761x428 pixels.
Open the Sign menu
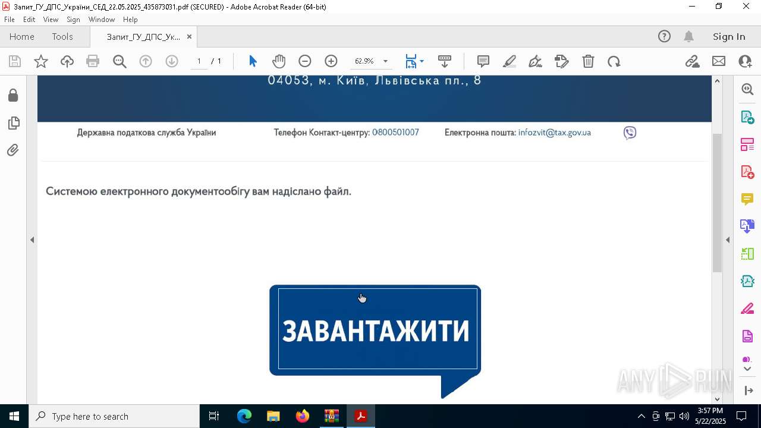[x=73, y=20]
